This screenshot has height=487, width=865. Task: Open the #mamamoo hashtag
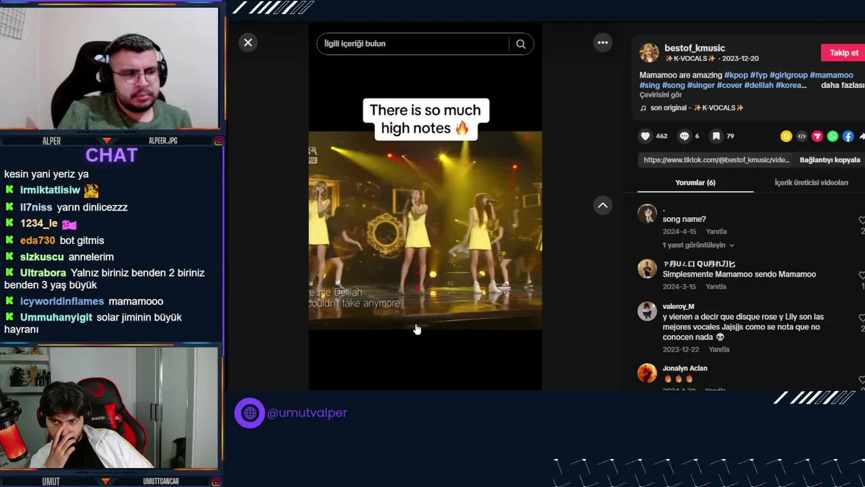pyautogui.click(x=831, y=75)
